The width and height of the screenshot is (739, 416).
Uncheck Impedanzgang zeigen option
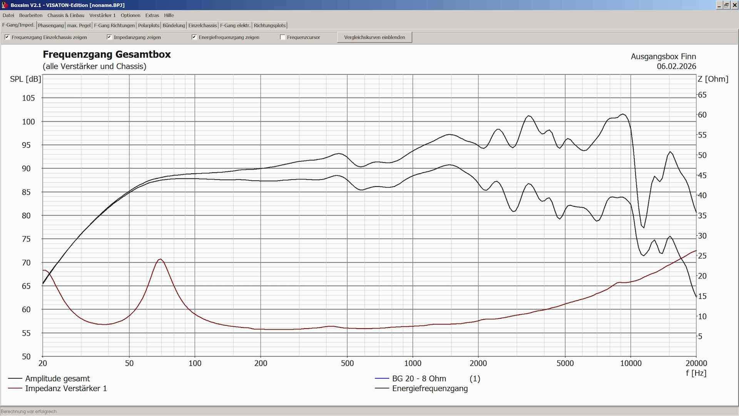point(109,37)
